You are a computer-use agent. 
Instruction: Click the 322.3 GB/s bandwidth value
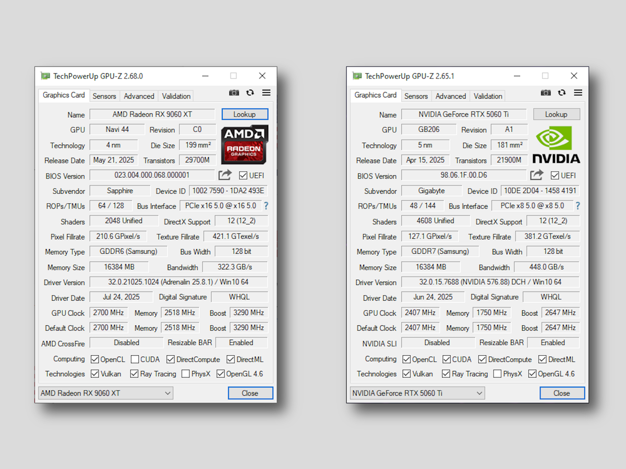pyautogui.click(x=235, y=267)
